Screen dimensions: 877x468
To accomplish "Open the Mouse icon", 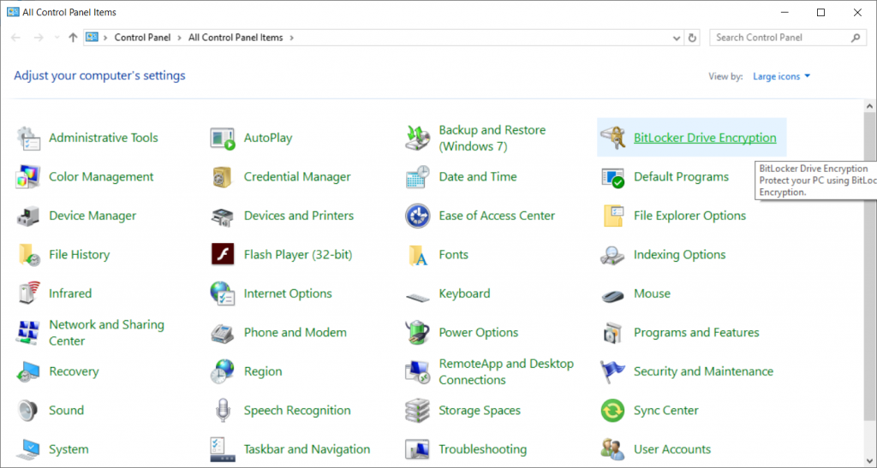I will click(612, 295).
